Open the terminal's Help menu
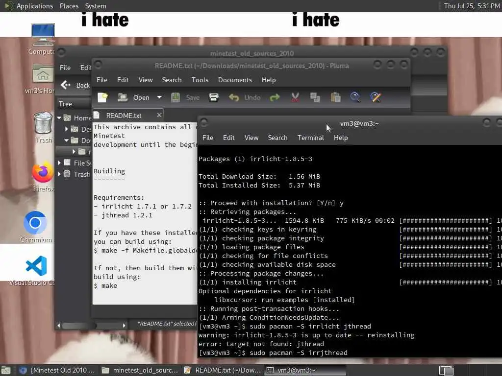Screen dimensions: 502x376 click(x=341, y=138)
